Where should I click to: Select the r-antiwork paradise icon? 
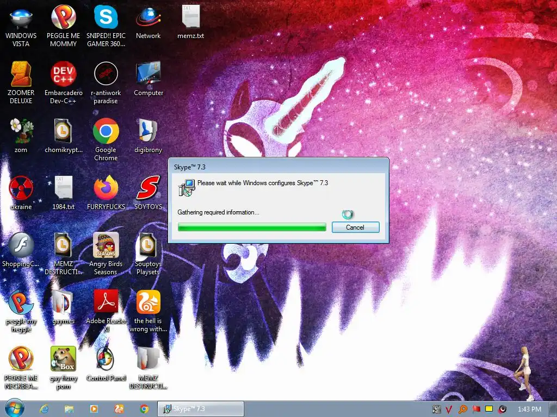point(106,83)
